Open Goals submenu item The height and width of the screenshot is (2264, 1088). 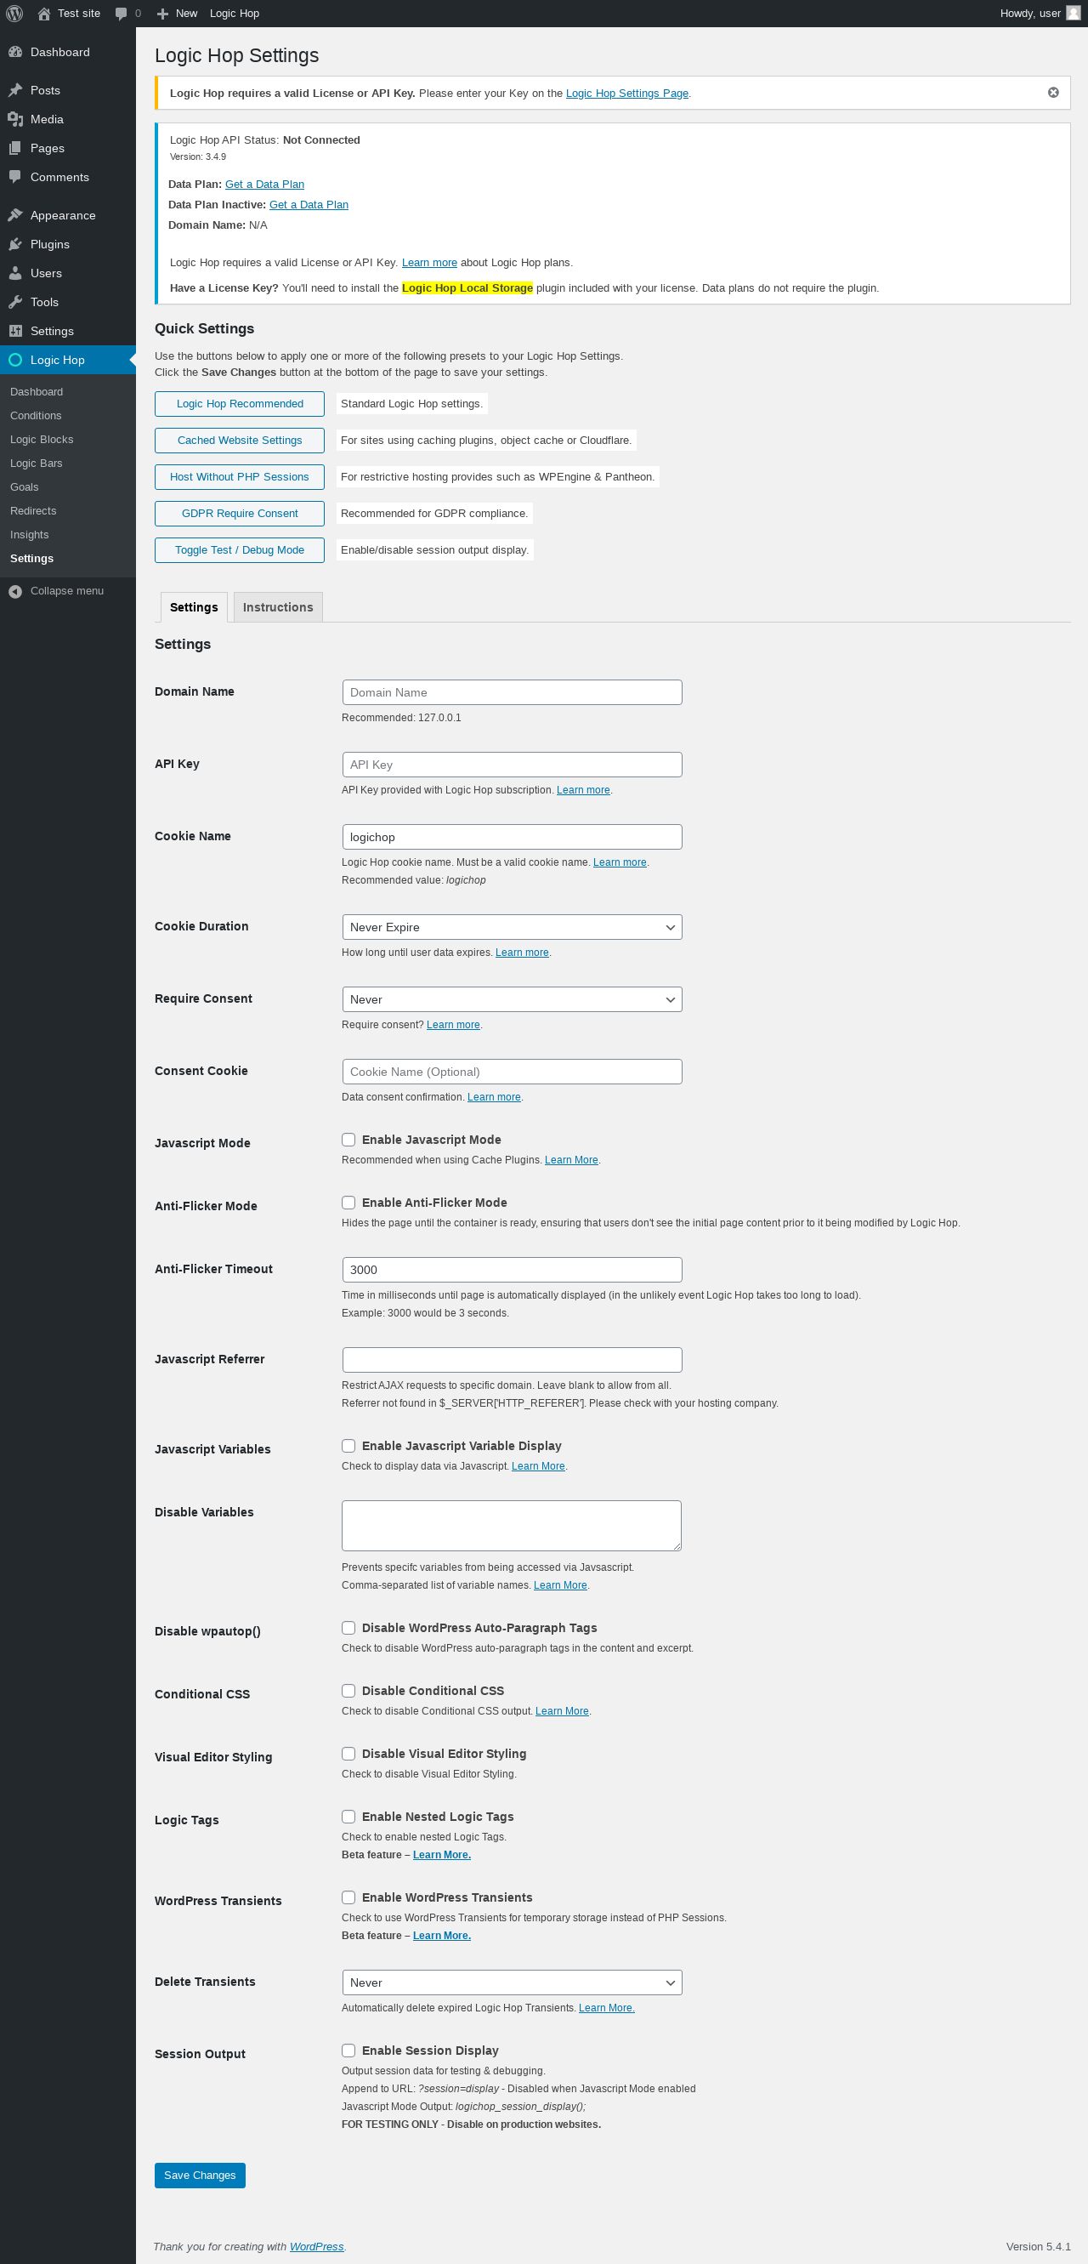click(x=25, y=486)
